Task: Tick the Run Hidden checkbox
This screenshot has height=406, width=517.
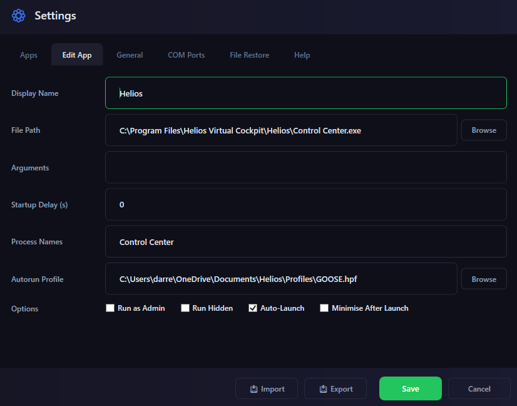Action: [x=185, y=308]
